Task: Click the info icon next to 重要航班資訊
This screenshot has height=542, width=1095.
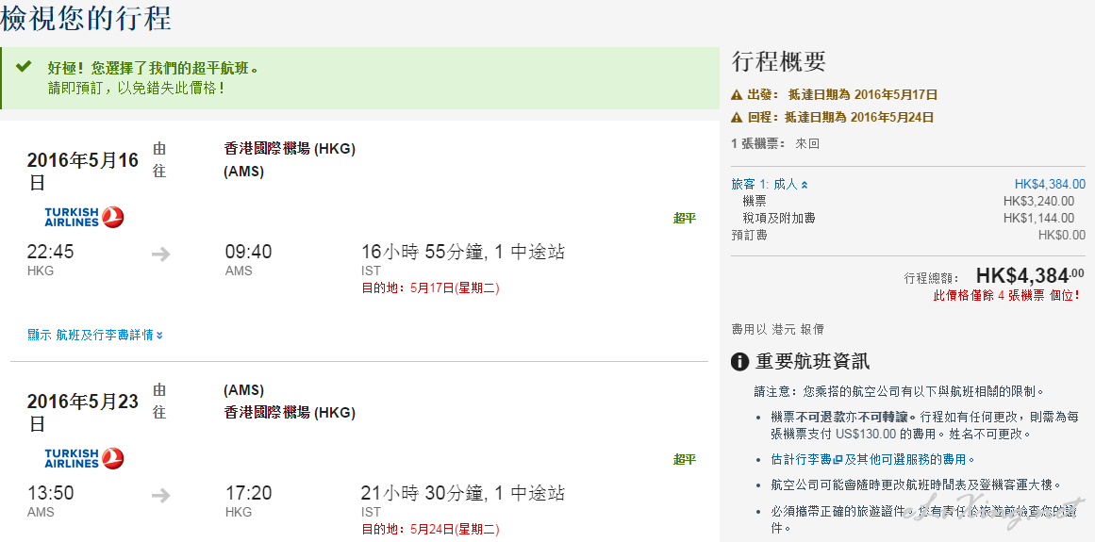Action: click(740, 362)
